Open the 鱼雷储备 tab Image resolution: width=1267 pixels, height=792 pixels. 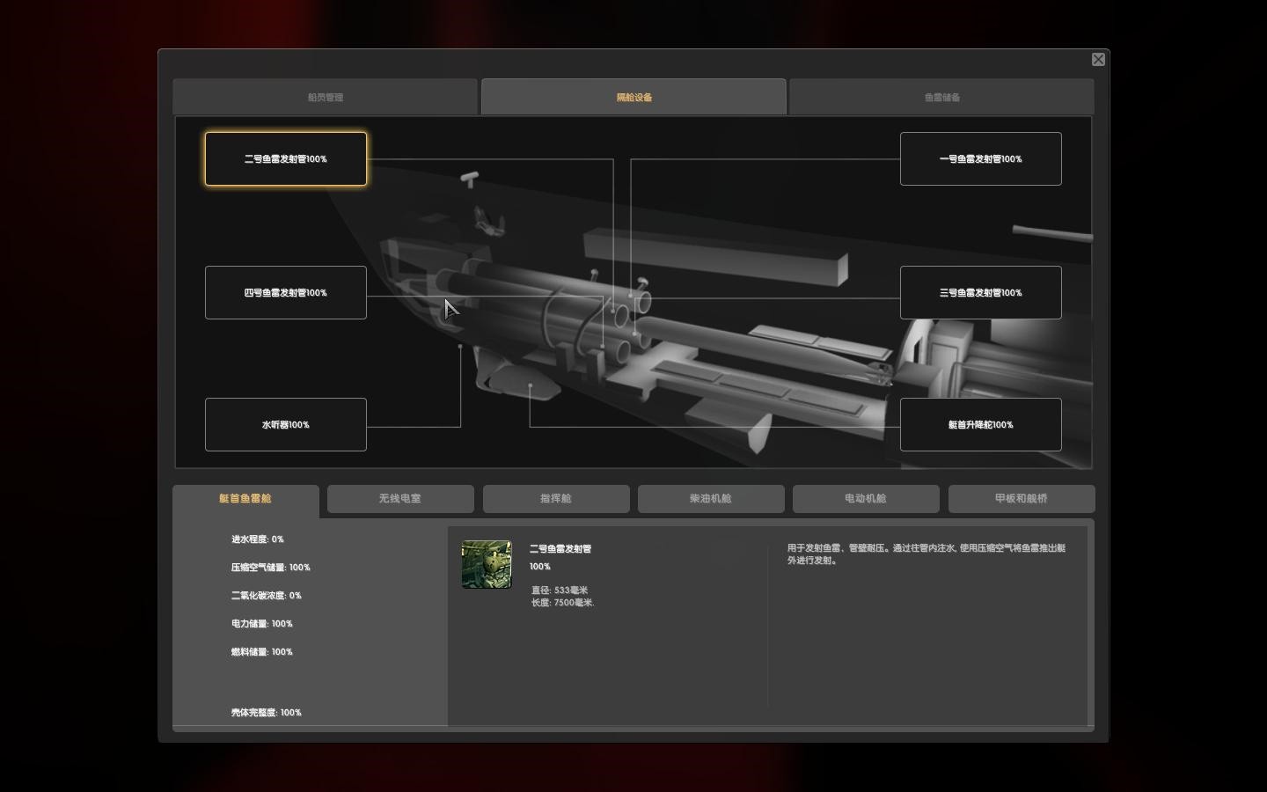tap(941, 97)
